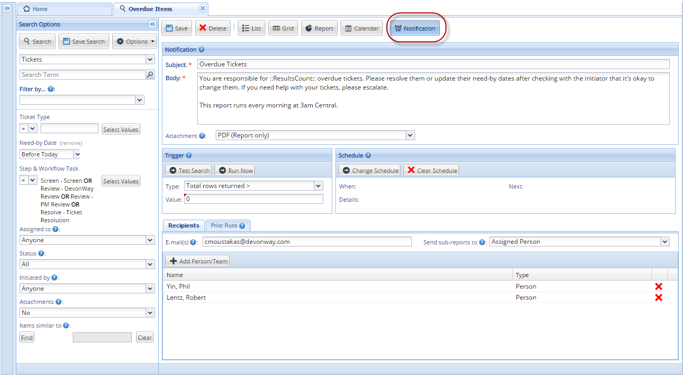Switch to Prior Runs tab

(x=228, y=225)
